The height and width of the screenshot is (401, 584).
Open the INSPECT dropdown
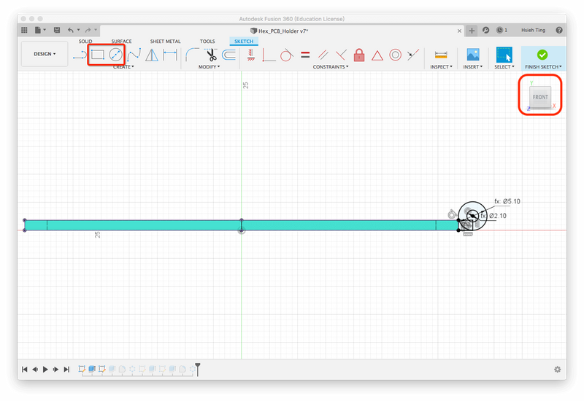click(441, 67)
